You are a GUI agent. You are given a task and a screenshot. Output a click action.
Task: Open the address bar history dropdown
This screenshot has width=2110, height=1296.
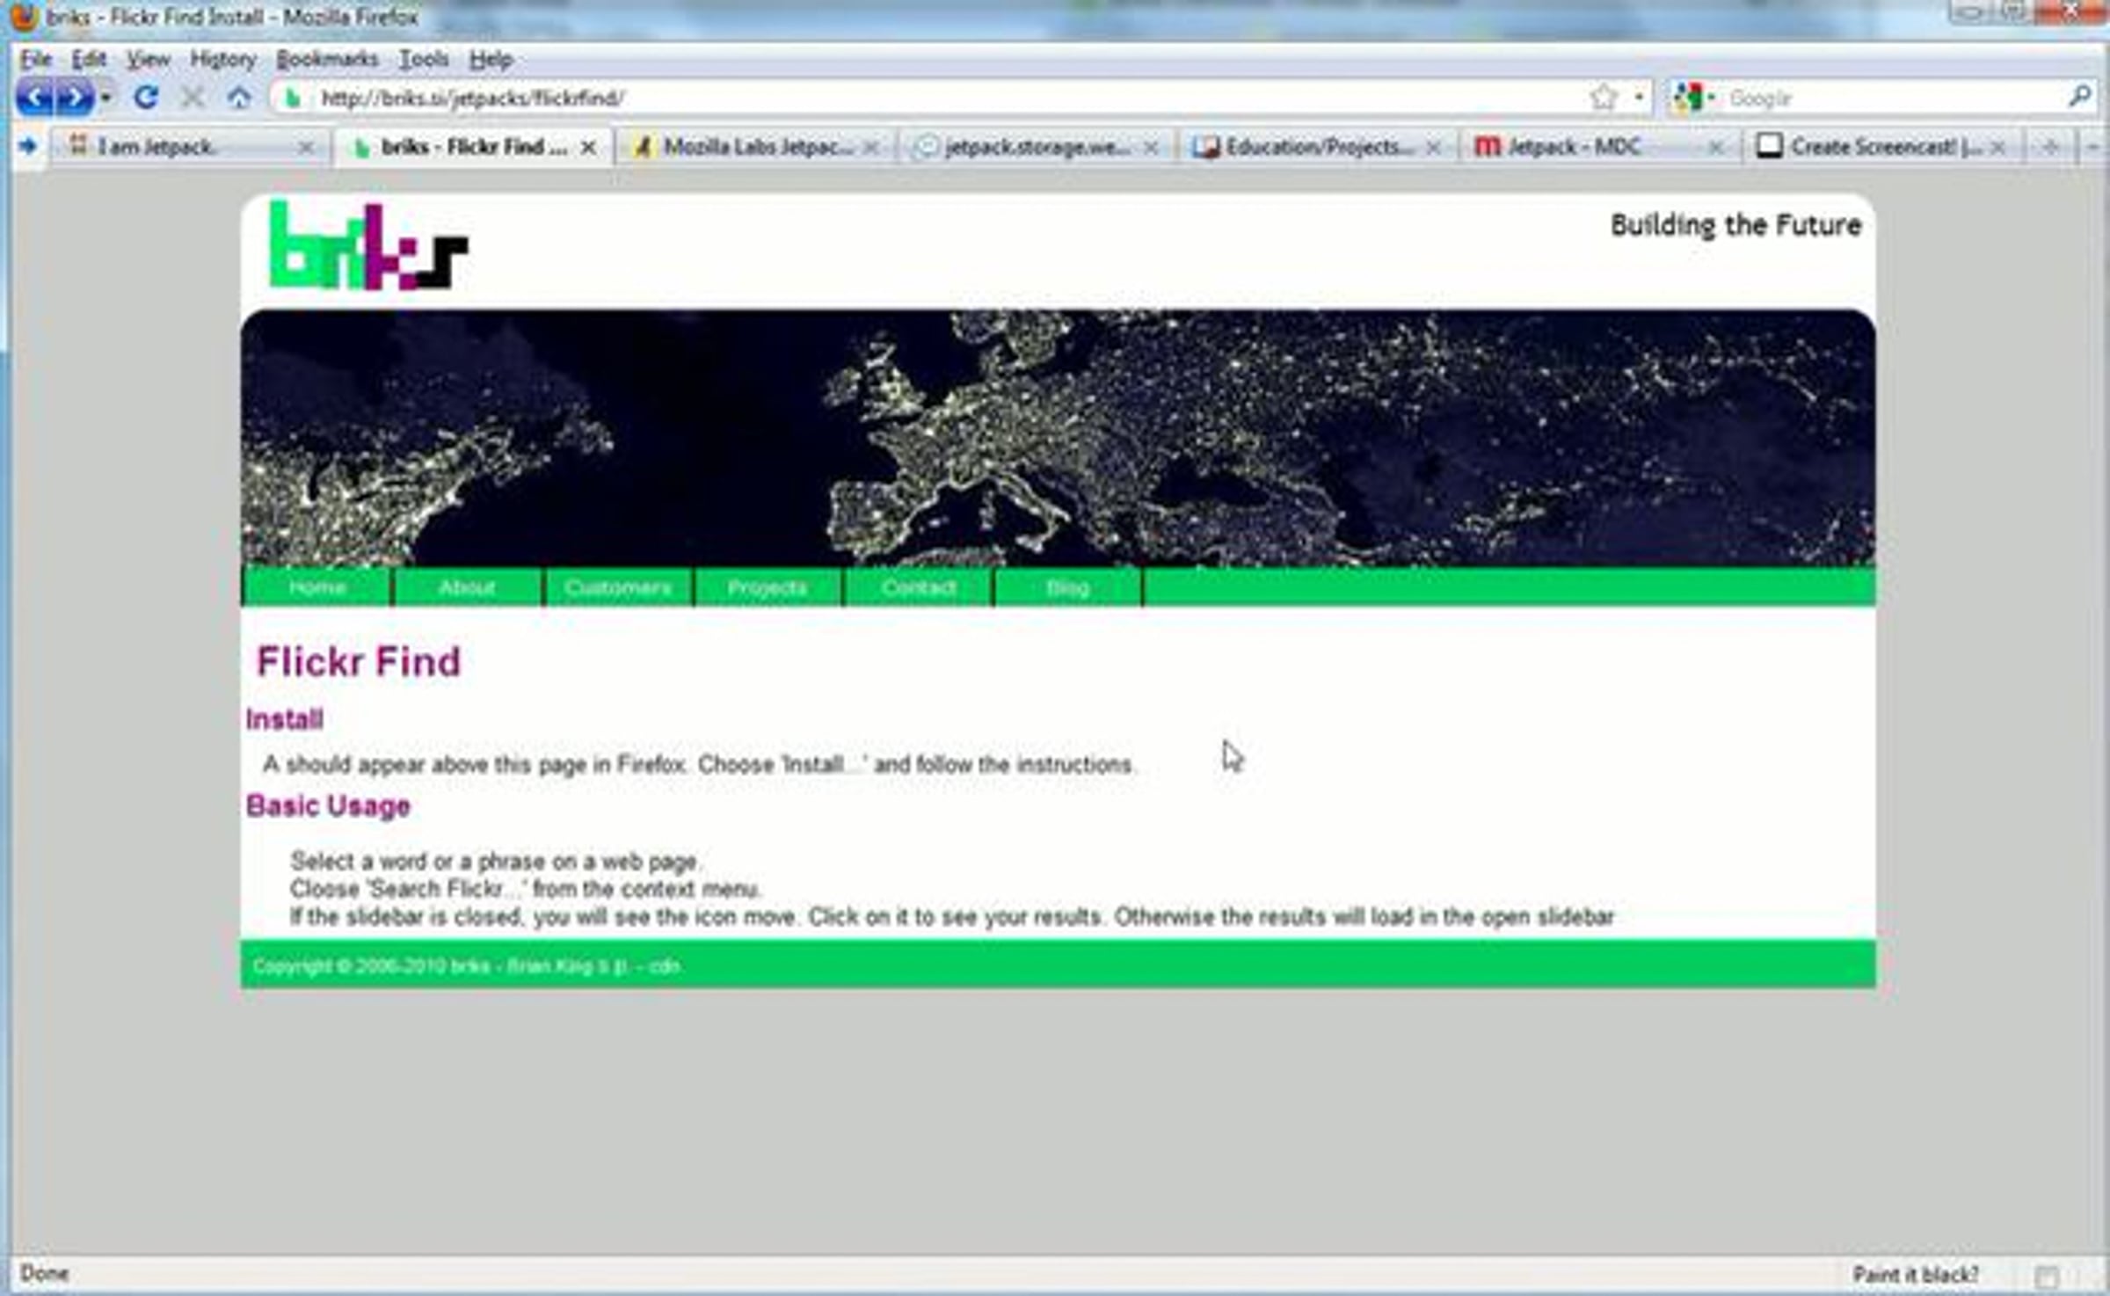(x=1639, y=97)
